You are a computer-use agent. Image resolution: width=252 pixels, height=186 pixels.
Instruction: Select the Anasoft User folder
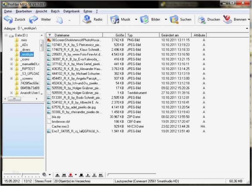point(30,93)
